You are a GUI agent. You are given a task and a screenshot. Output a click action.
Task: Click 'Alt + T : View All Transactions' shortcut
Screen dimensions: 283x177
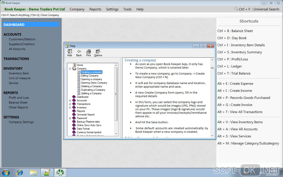(240, 112)
